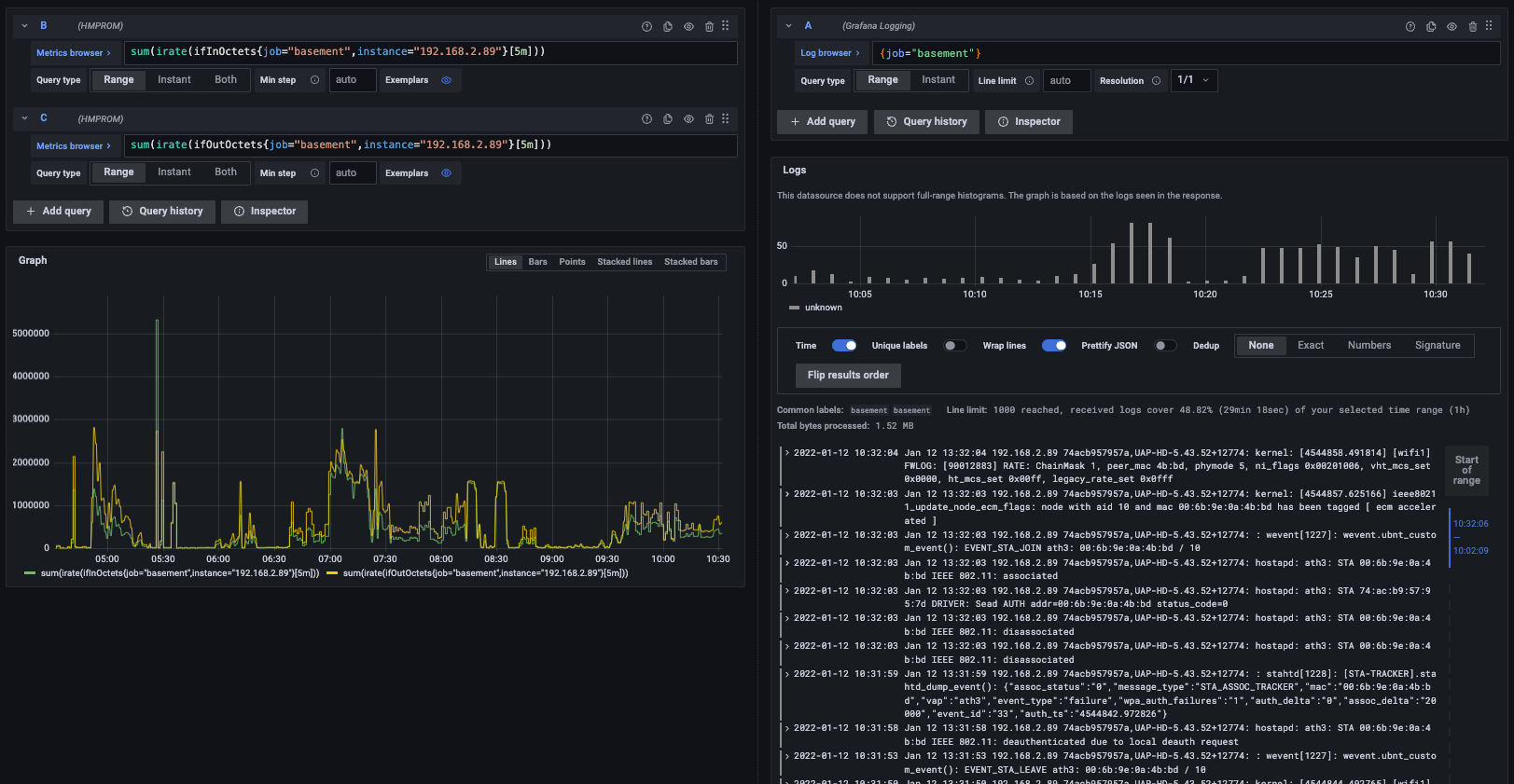
Task: Select Signature dedup option
Action: (x=1437, y=346)
